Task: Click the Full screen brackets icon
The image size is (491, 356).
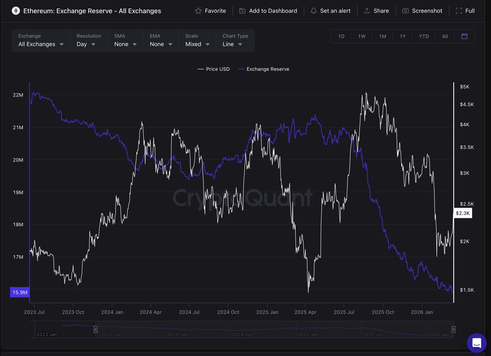Action: click(459, 11)
